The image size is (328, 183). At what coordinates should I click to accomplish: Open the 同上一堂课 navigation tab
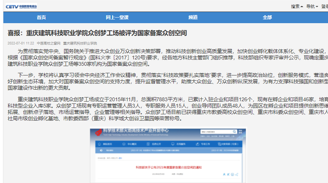[117, 18]
